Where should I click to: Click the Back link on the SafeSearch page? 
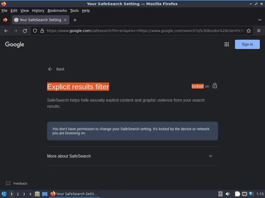(56, 69)
